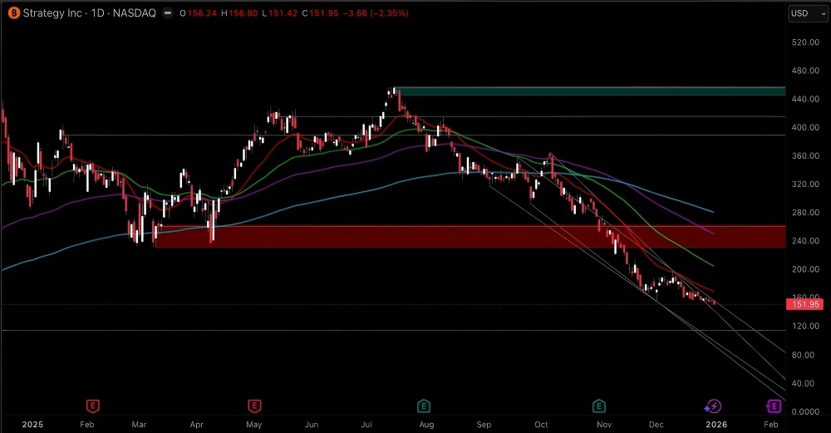
Task: Click the market status pill icon after NASDAQ
Action: pyautogui.click(x=169, y=13)
